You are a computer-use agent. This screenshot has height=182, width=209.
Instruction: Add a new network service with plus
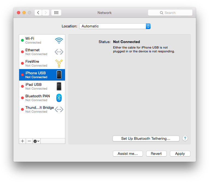point(22,141)
